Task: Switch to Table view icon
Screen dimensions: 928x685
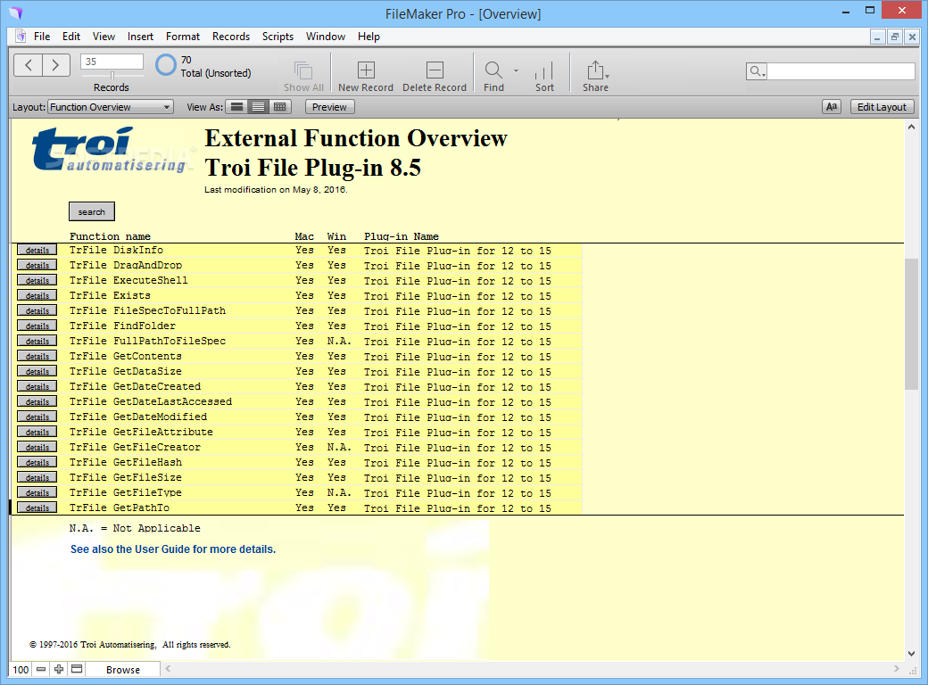Action: click(x=279, y=107)
